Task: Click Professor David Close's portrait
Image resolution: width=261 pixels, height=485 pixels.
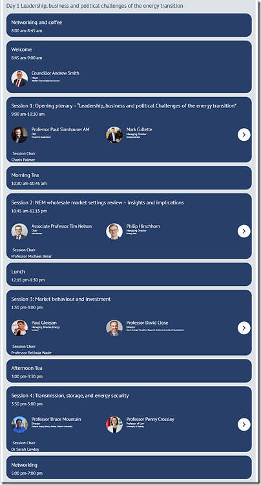Action: 114,328
